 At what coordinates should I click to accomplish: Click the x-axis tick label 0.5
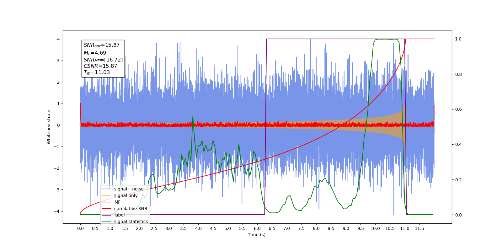[x=95, y=228]
